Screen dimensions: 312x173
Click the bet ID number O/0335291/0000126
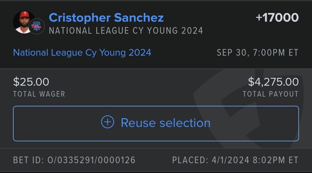click(x=91, y=160)
